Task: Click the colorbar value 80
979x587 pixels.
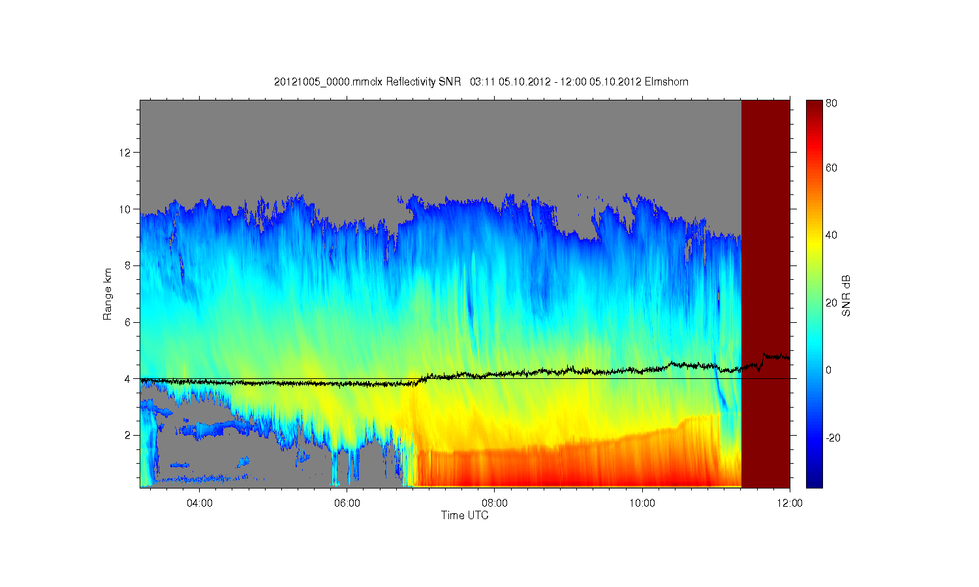Action: coord(831,103)
